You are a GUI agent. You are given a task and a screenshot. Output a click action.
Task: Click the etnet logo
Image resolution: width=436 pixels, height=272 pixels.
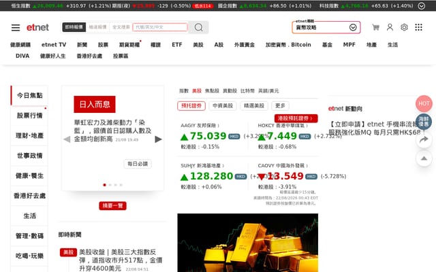pos(37,27)
